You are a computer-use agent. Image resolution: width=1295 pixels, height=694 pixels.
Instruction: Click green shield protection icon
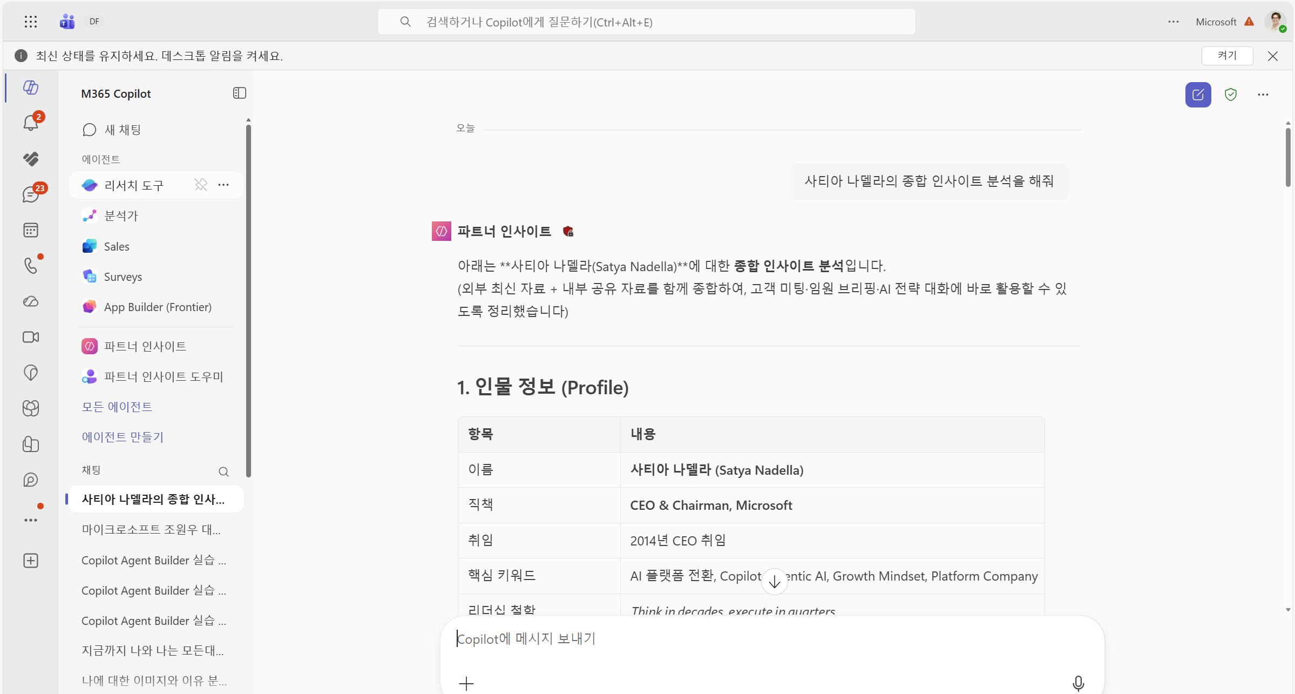click(1231, 95)
